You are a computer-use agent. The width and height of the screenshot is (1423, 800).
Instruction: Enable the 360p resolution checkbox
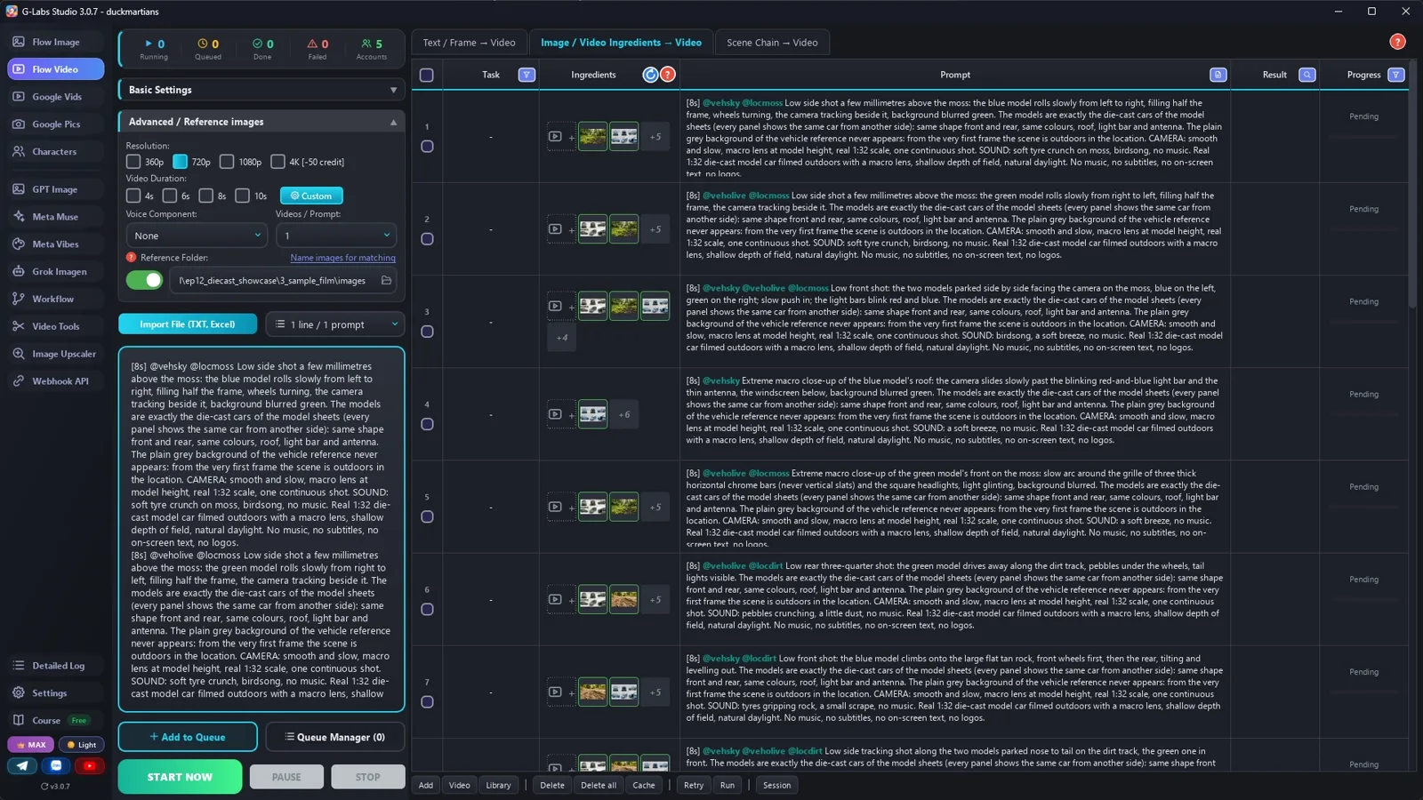pos(133,162)
